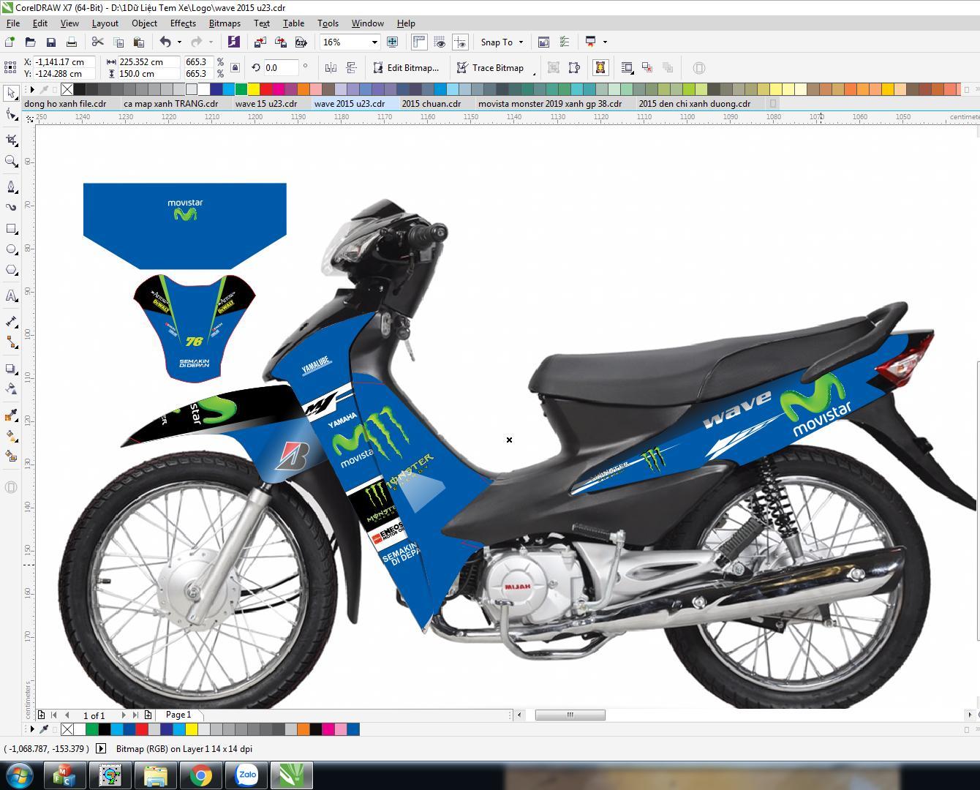Click the Save icon
The height and width of the screenshot is (790, 980).
point(50,42)
